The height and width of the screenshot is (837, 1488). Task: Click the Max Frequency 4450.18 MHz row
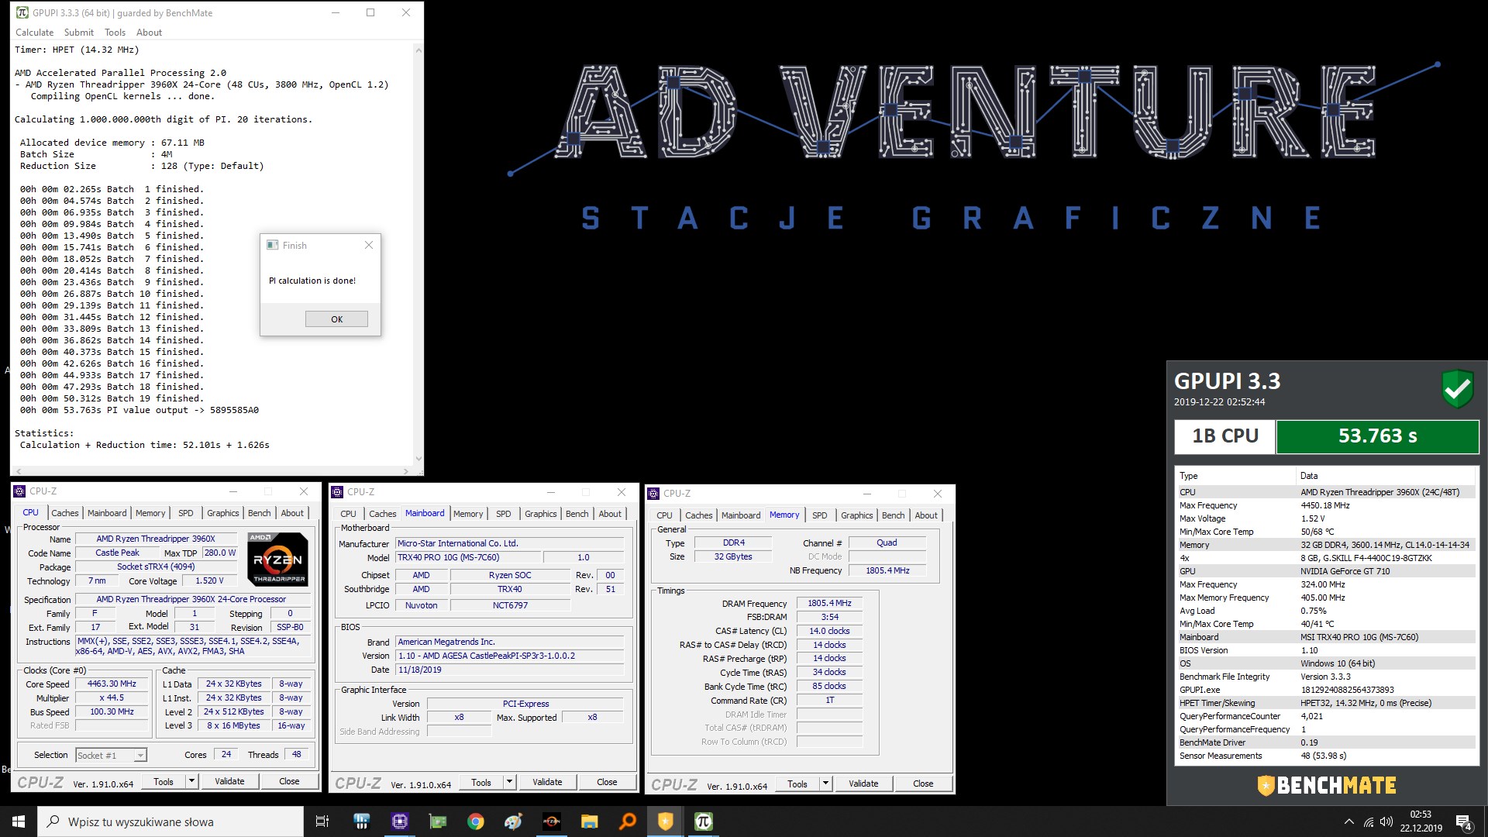pyautogui.click(x=1325, y=505)
